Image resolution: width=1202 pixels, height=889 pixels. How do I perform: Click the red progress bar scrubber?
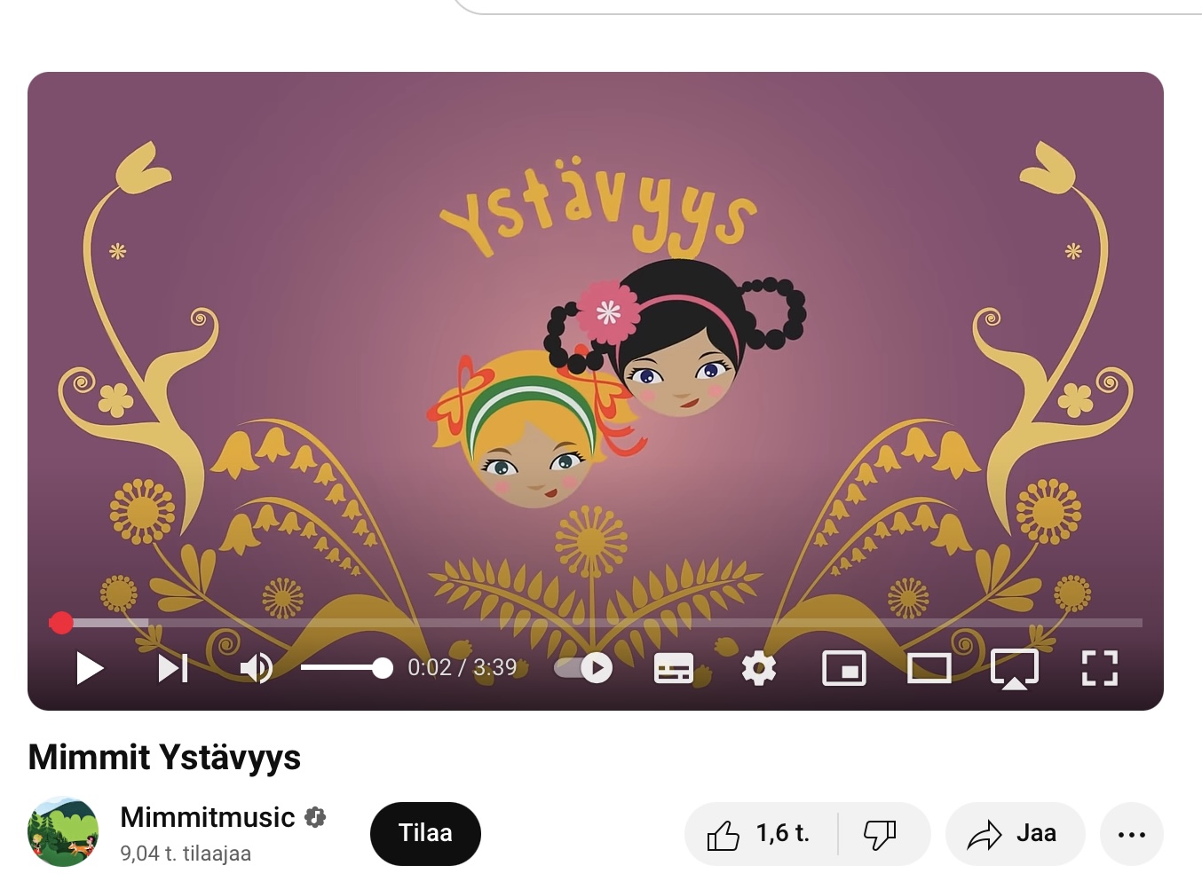[x=61, y=623]
